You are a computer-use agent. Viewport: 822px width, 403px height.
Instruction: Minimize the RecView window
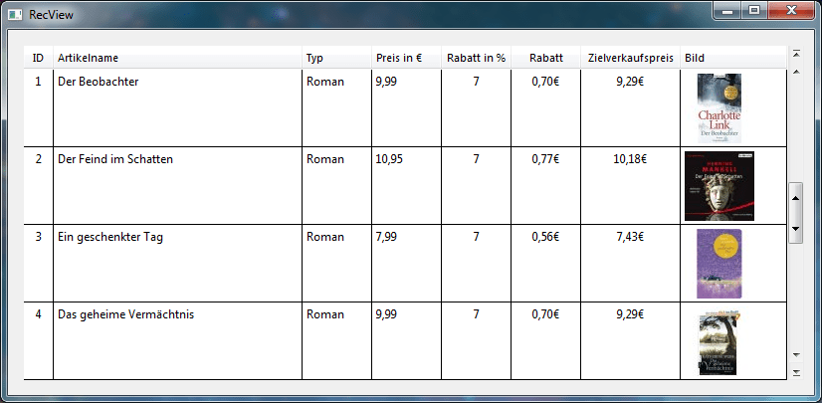(729, 10)
